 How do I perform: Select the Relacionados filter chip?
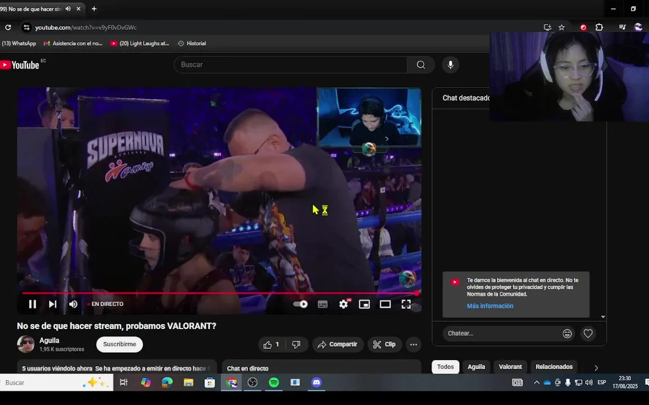pos(554,367)
